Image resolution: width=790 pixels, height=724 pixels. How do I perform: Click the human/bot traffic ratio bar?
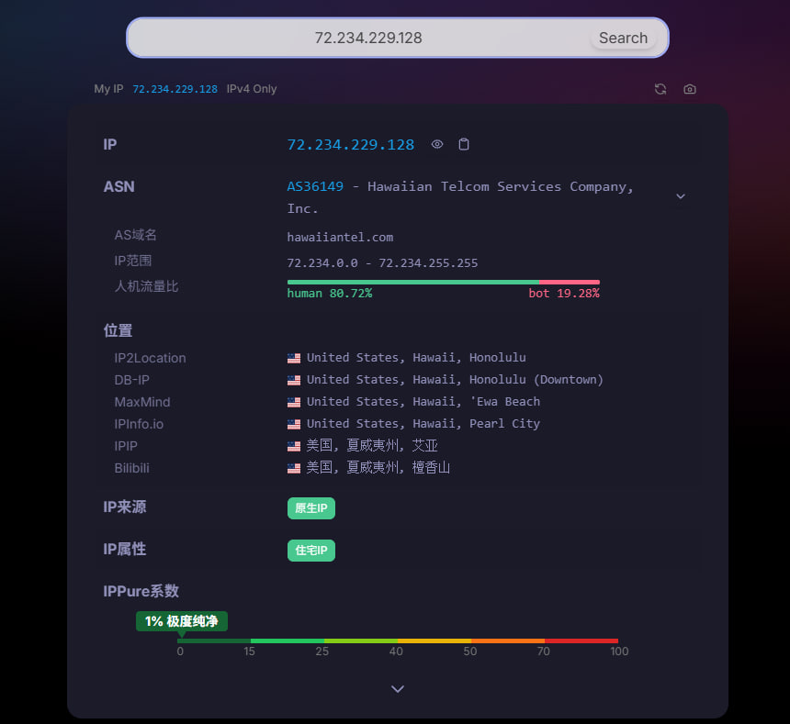click(x=444, y=283)
